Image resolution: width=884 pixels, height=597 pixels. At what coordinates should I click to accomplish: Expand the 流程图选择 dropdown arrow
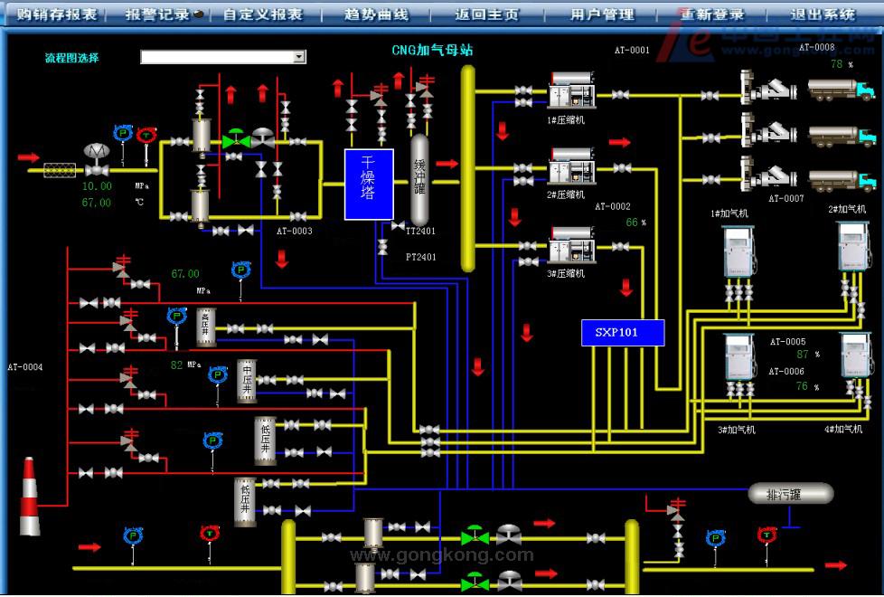point(299,57)
